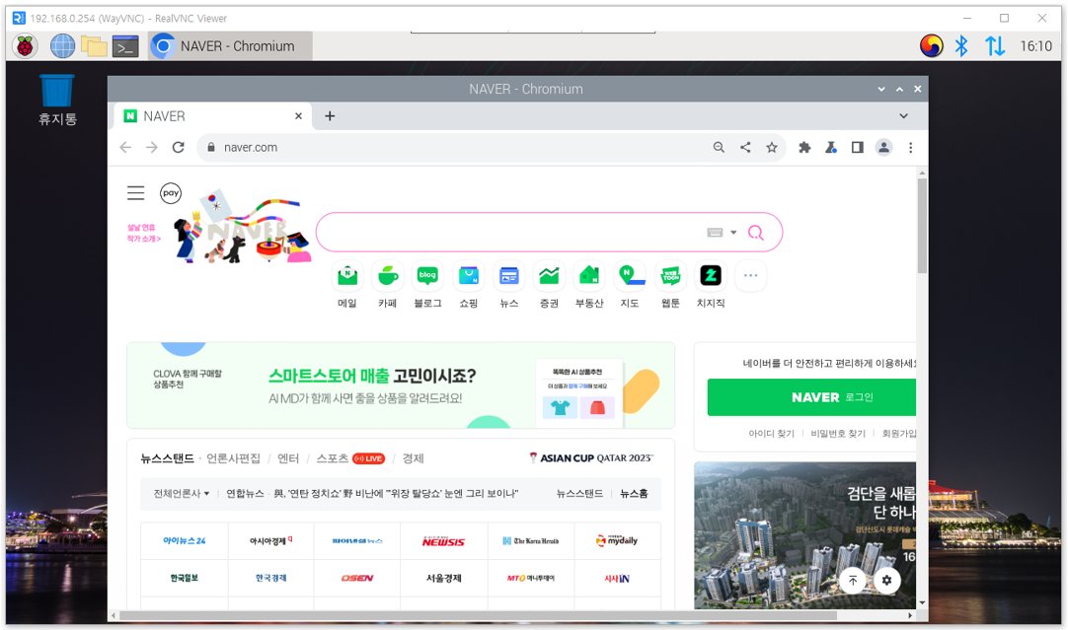
Task: Click the Naver Pay icon
Action: (171, 193)
